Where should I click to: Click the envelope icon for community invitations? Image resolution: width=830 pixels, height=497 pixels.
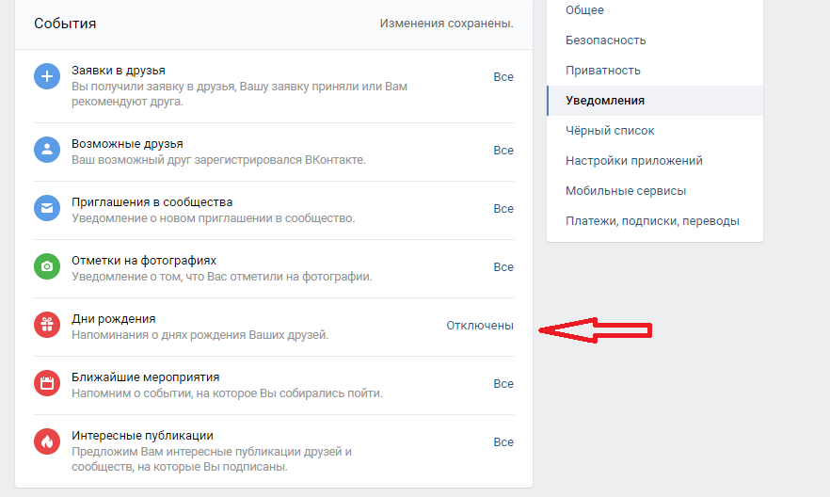[47, 208]
